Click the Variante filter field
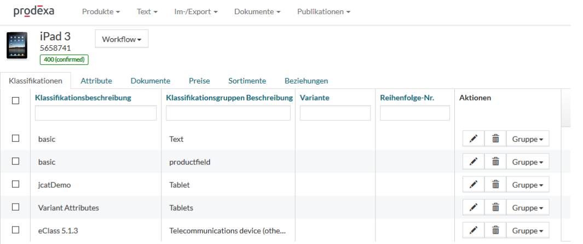This screenshot has height=244, width=583. [x=335, y=113]
